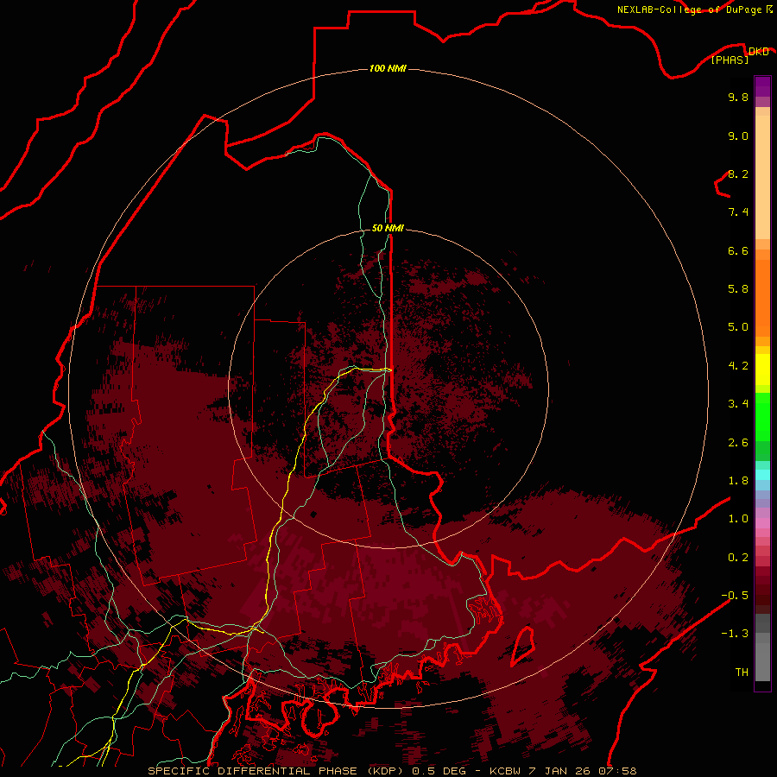
Task: Click the 1.8 legend value
Action: click(738, 481)
